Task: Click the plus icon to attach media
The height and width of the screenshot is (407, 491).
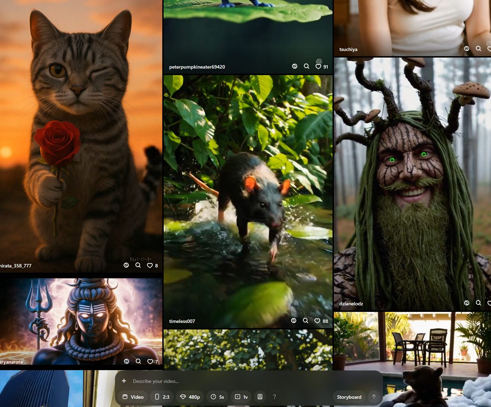Action: pyautogui.click(x=124, y=381)
